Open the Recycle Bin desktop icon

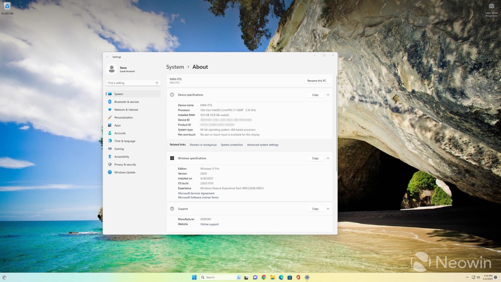7,8
